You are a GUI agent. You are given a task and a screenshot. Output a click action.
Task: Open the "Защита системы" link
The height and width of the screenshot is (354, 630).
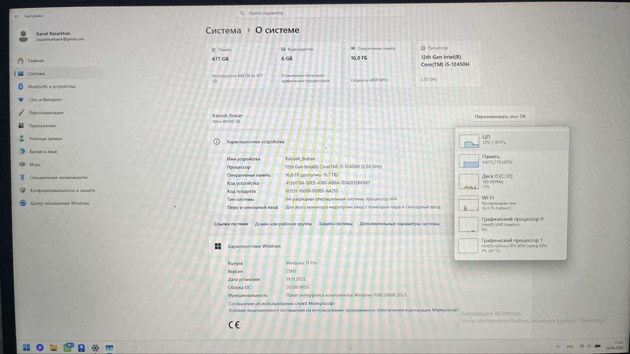[336, 224]
